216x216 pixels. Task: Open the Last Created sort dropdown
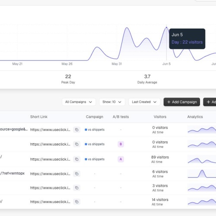coord(144,102)
